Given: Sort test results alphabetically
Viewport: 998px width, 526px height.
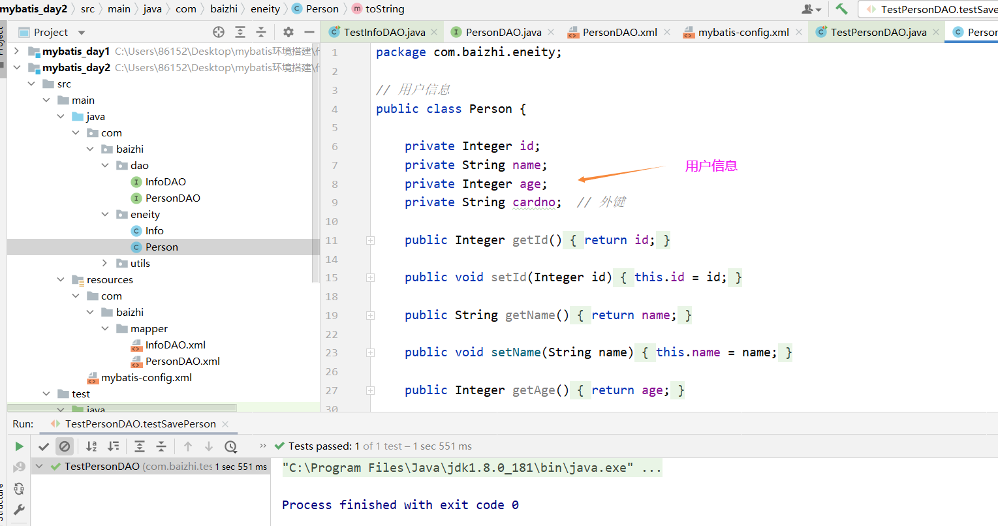Looking at the screenshot, I should click(91, 446).
